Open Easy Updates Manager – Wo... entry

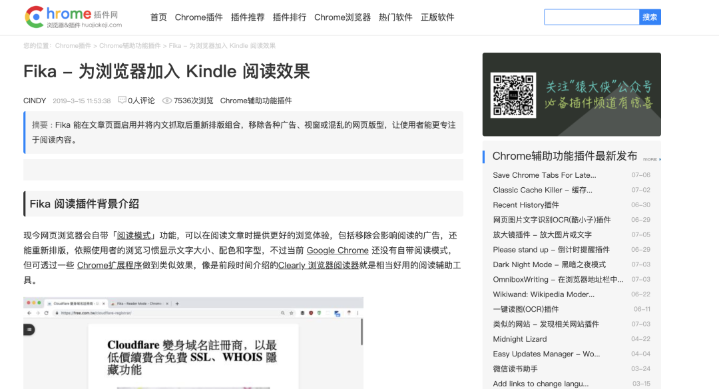[x=546, y=354]
